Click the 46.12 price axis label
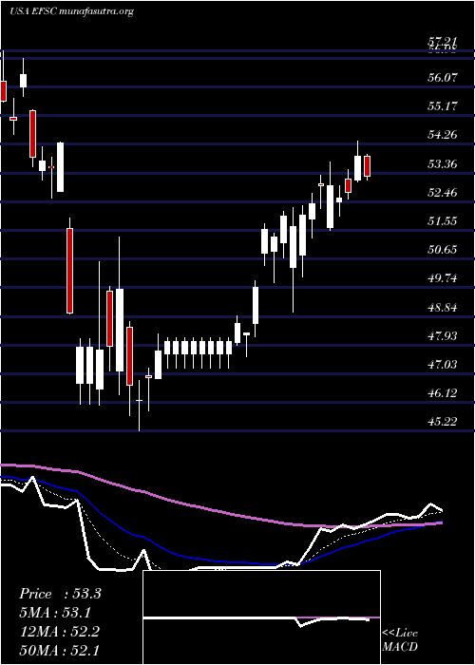Image resolution: width=475 pixels, height=665 pixels. [x=443, y=392]
